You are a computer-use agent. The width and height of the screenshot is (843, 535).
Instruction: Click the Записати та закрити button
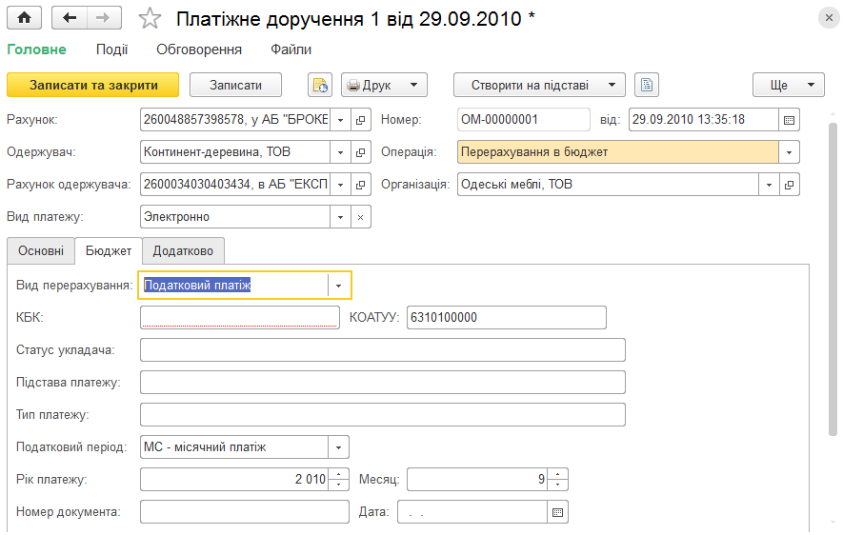[93, 85]
